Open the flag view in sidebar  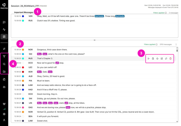tap(4, 22)
